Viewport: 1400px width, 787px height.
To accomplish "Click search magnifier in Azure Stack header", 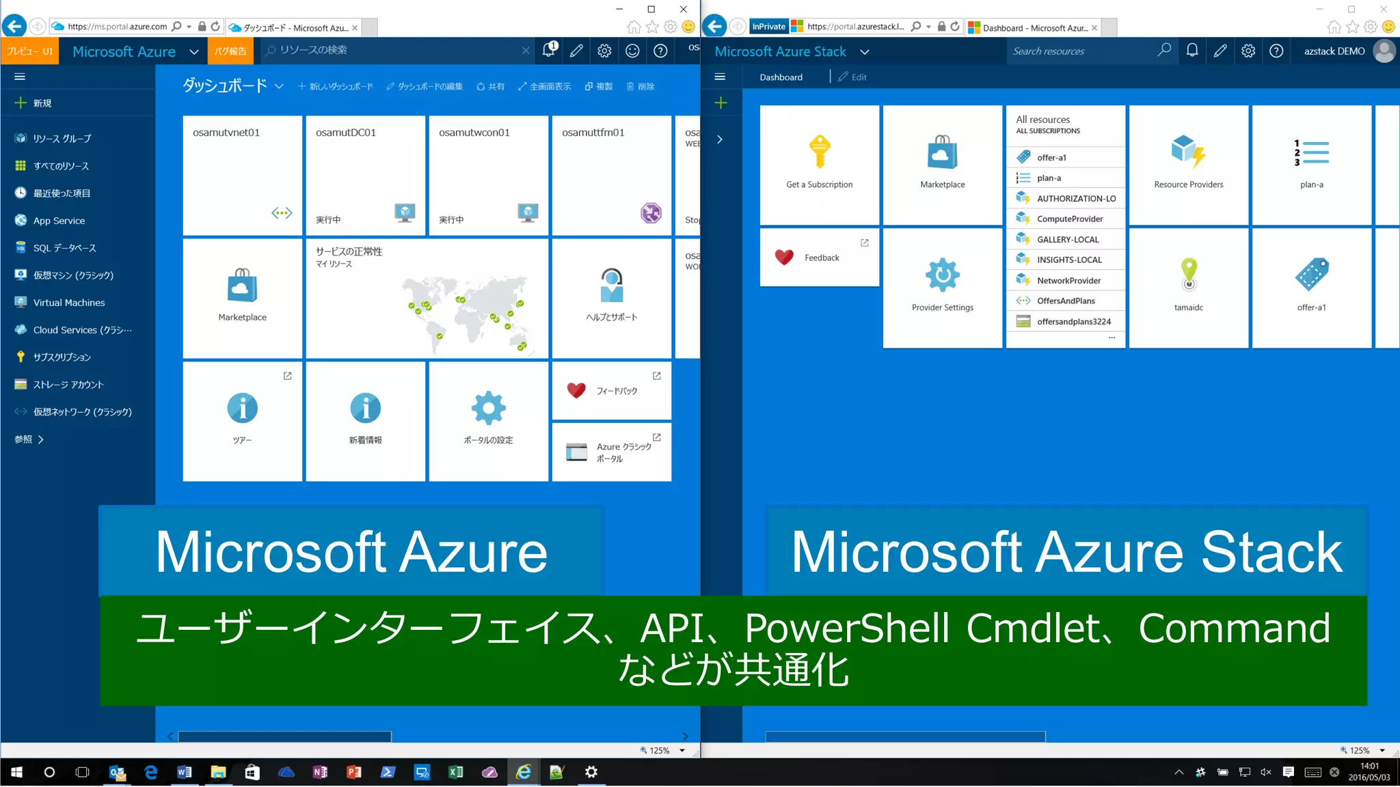I will (x=1164, y=51).
